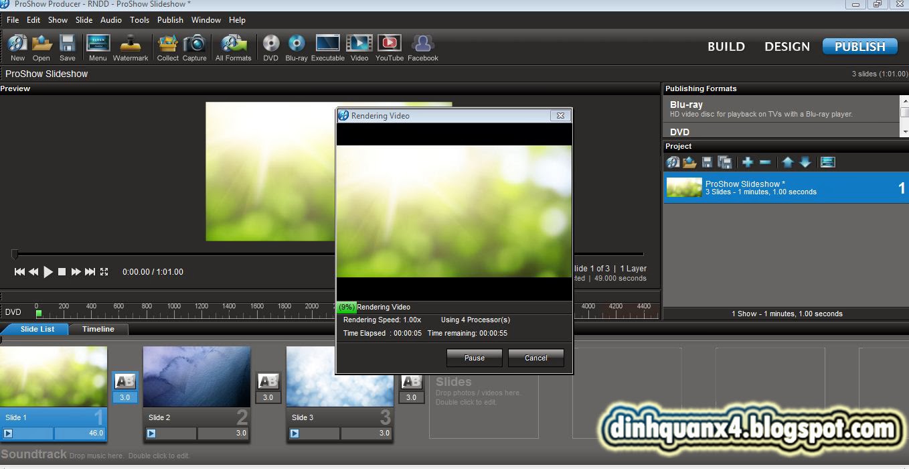Image resolution: width=909 pixels, height=469 pixels.
Task: Click the PUBLISH workspace button
Action: point(859,46)
